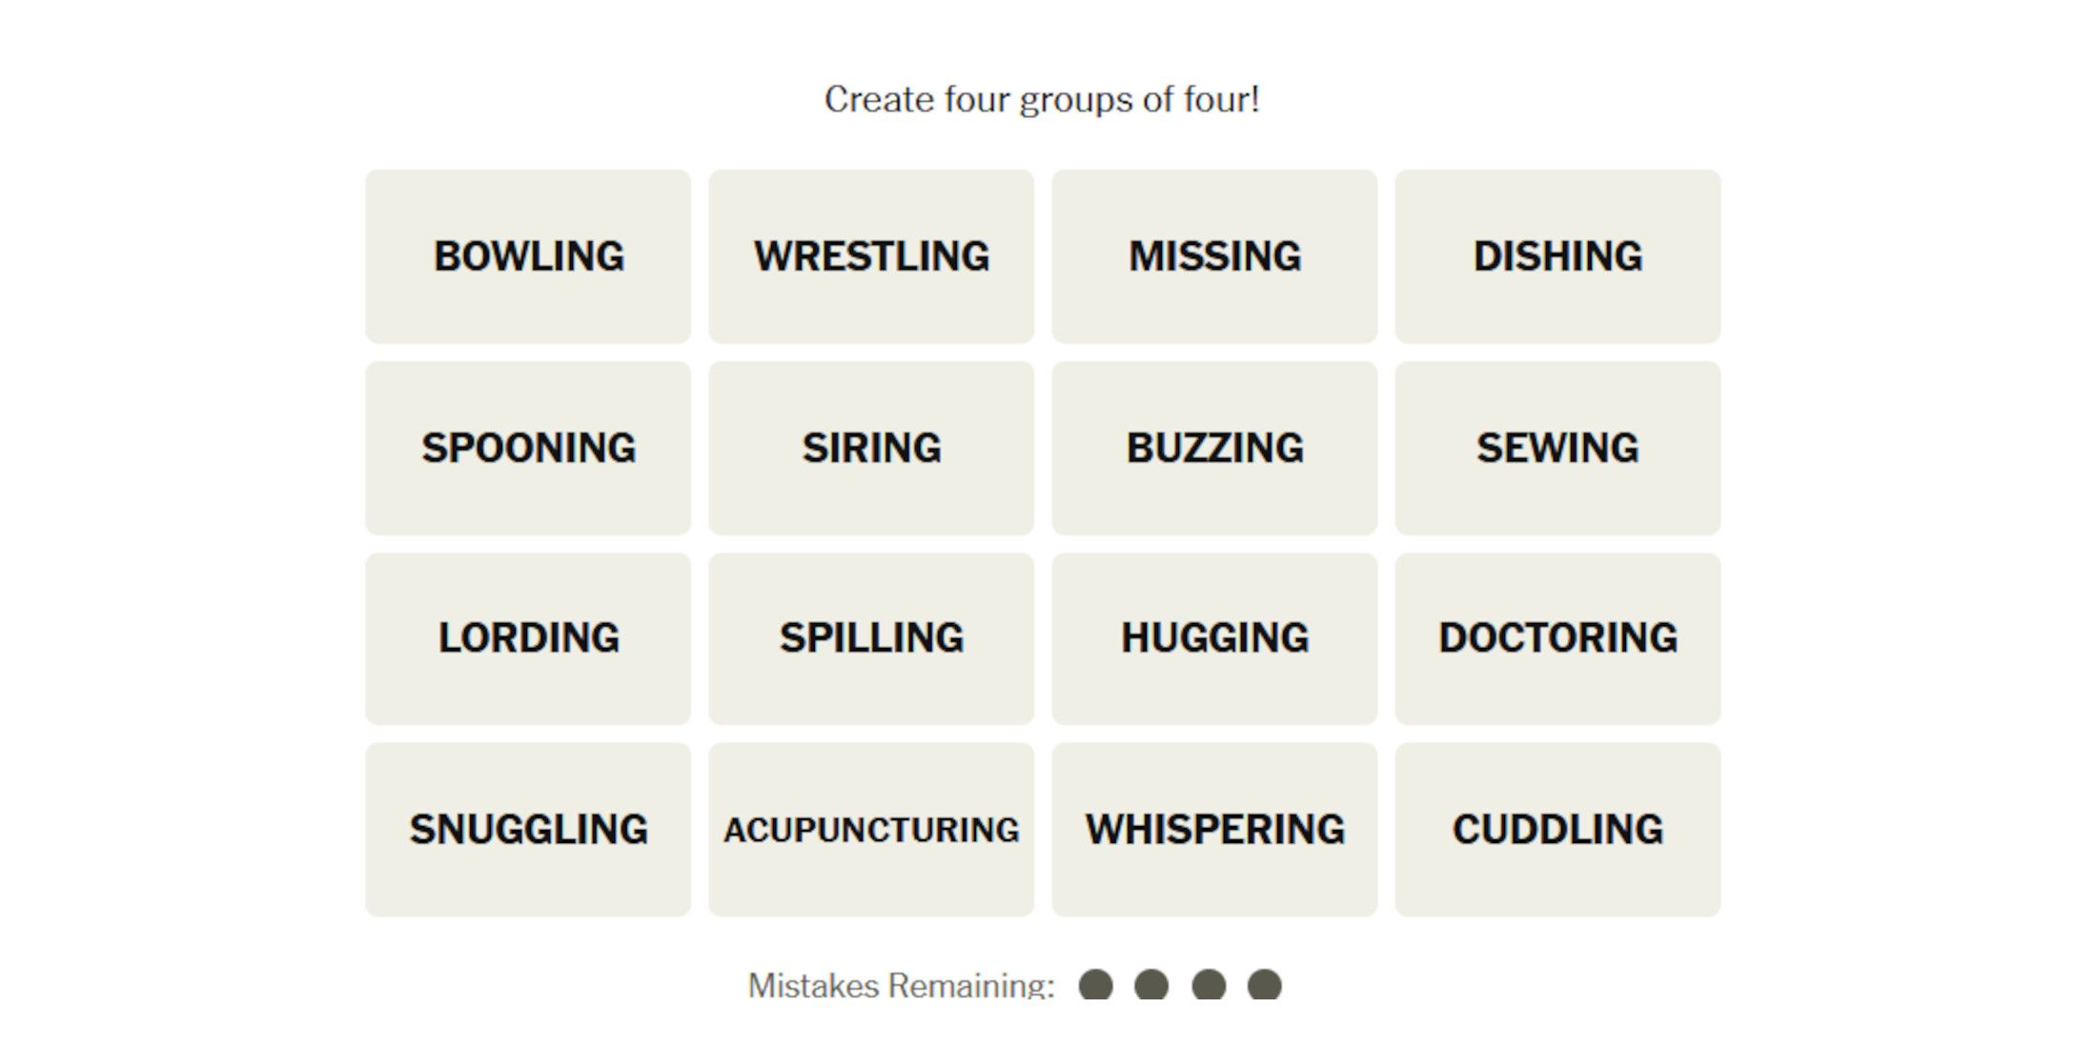Screen dimensions: 2097x1048
Task: Click the last mistakes remaining dot
Action: [1265, 985]
